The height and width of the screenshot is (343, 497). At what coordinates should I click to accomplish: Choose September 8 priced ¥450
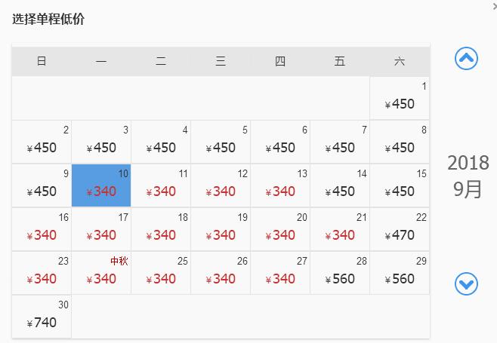click(400, 142)
